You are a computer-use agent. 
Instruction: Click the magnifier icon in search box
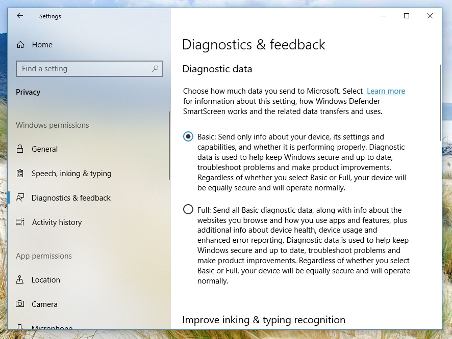click(x=155, y=69)
